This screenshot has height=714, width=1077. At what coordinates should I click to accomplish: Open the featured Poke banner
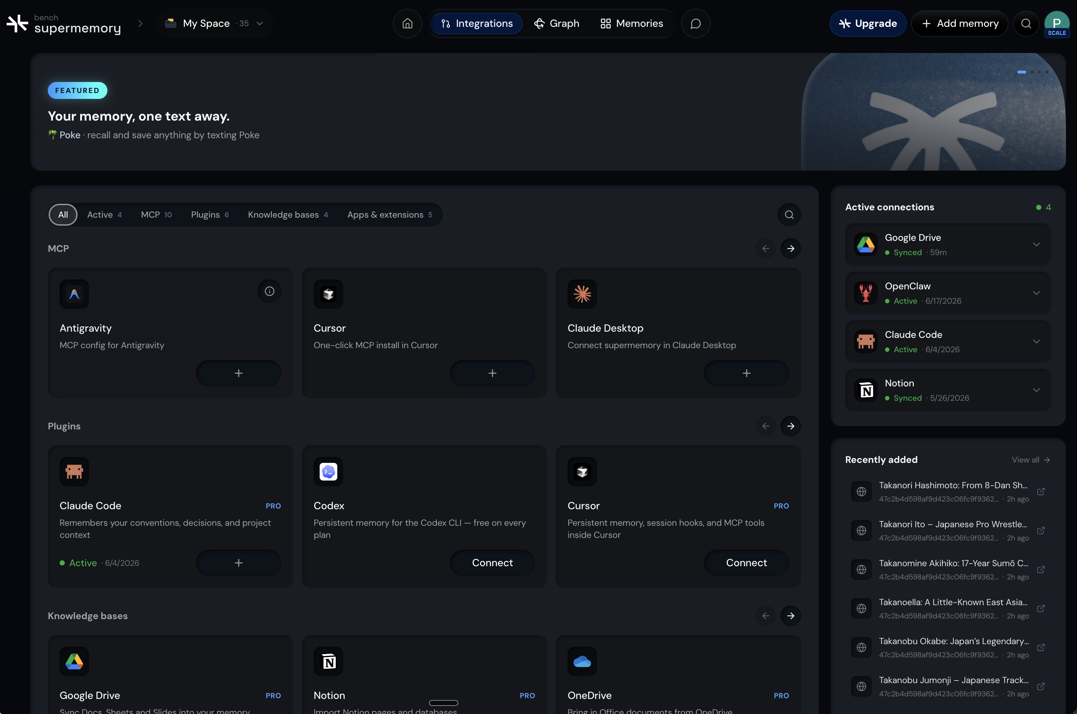[548, 112]
